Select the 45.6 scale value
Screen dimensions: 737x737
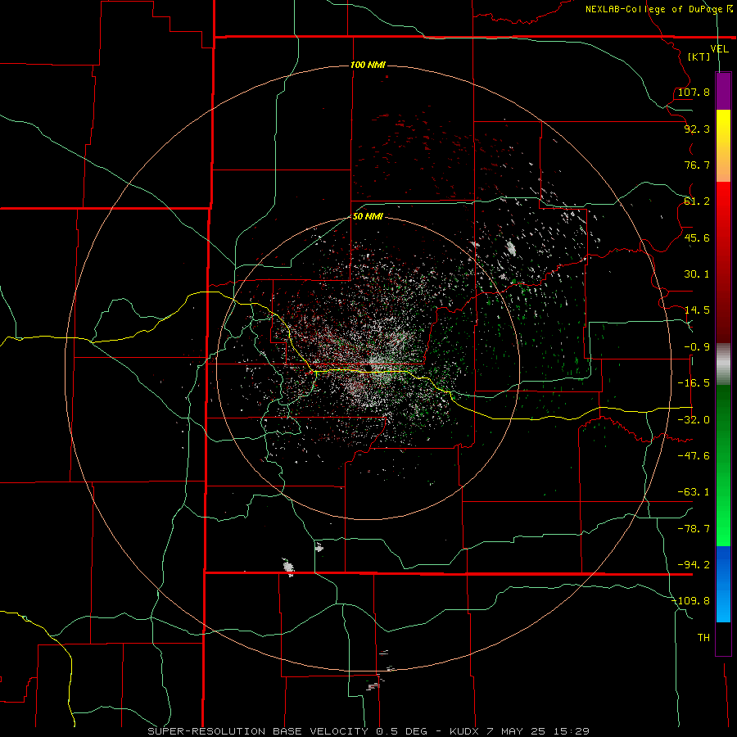(697, 237)
